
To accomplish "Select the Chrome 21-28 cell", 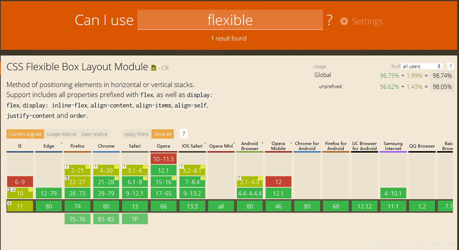I will (106, 182).
